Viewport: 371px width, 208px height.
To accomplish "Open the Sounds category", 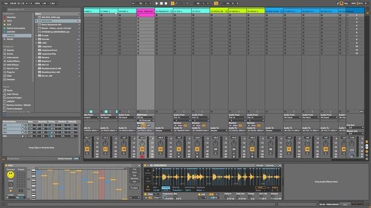I will (10, 50).
